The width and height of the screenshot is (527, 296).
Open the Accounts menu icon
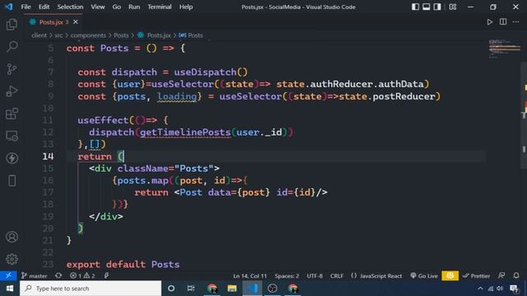(x=12, y=237)
